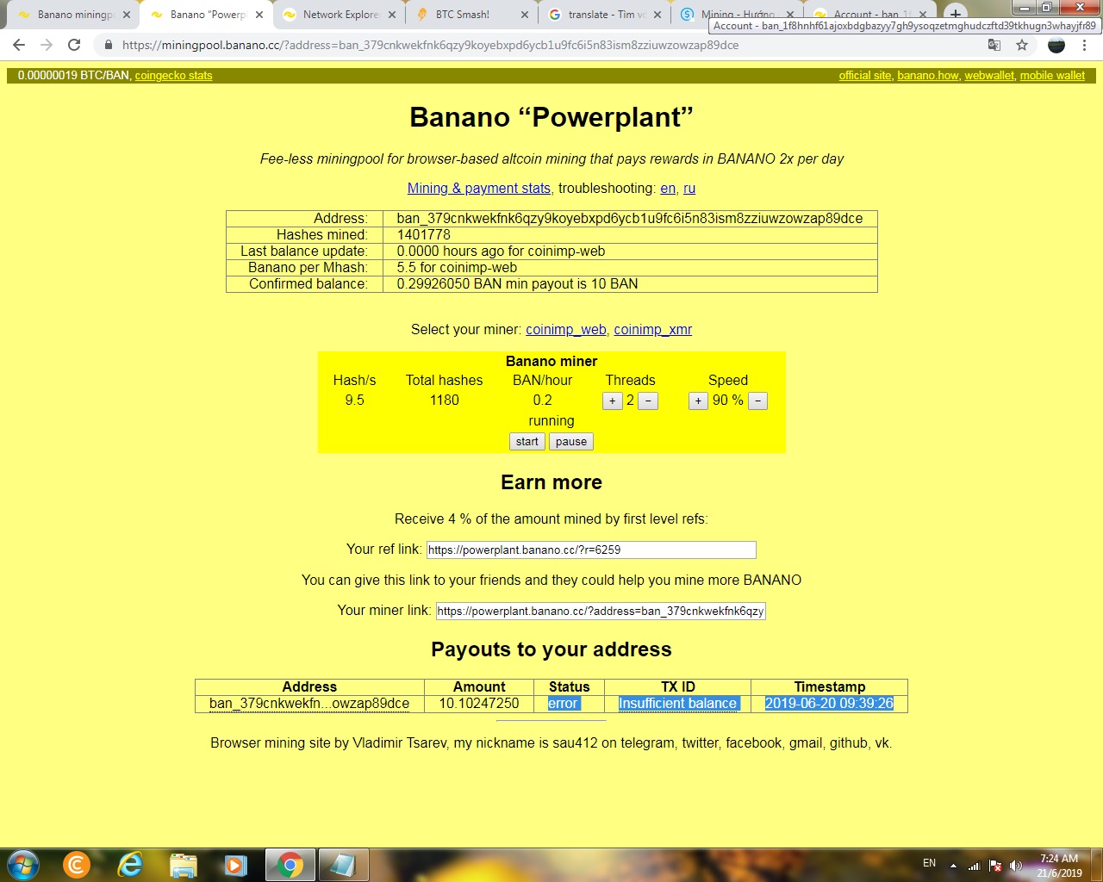Click the Show desktop strip
This screenshot has width=1103, height=882.
coord(1097,865)
